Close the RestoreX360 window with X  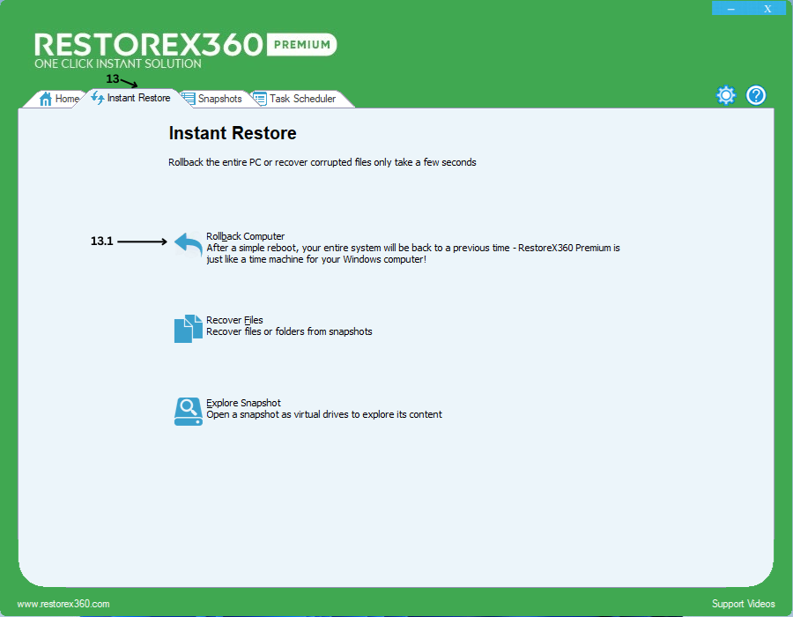click(767, 8)
